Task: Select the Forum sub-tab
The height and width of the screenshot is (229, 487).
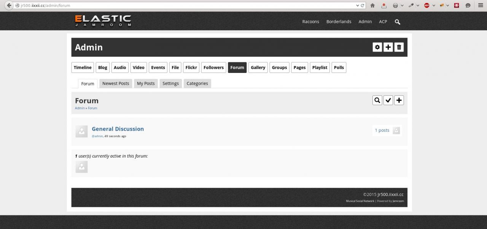Action: [88, 84]
